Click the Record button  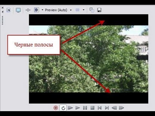56,108
